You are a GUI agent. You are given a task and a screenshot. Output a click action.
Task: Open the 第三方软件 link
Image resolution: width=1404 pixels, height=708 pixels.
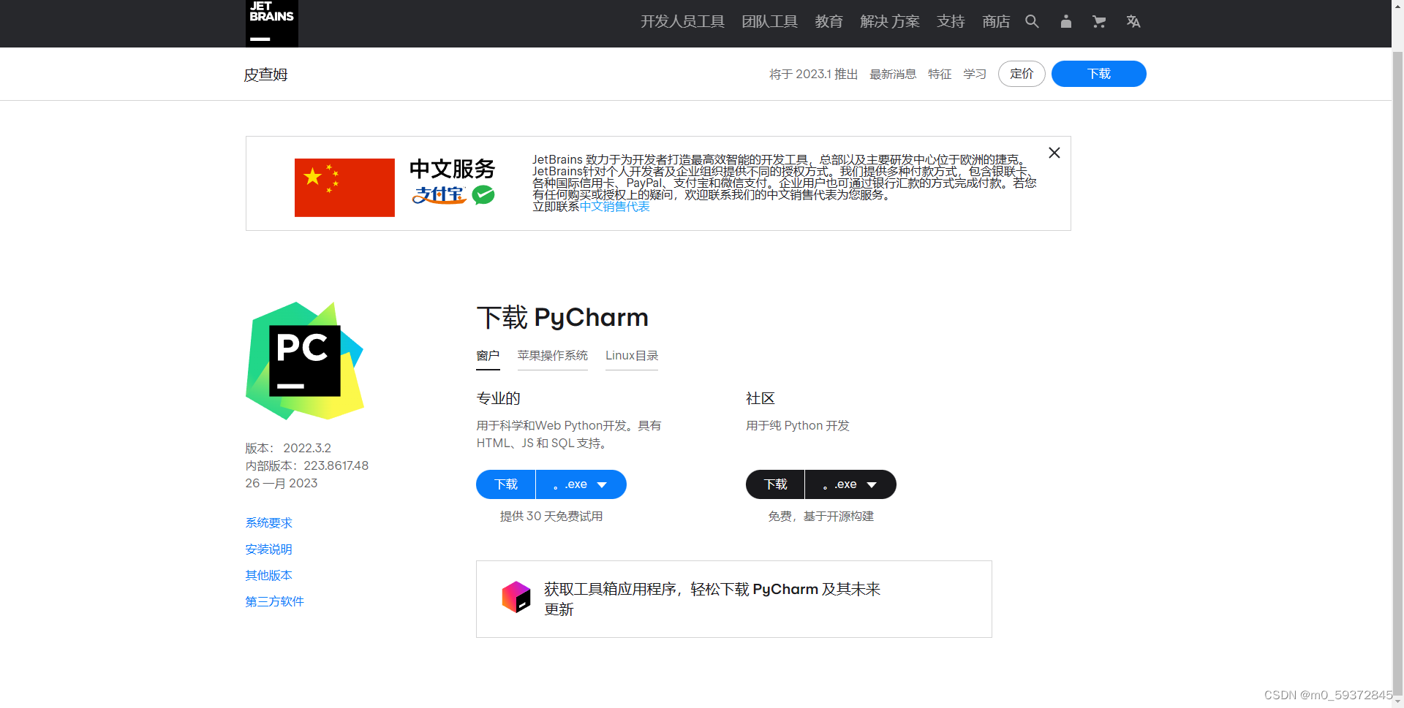point(275,602)
